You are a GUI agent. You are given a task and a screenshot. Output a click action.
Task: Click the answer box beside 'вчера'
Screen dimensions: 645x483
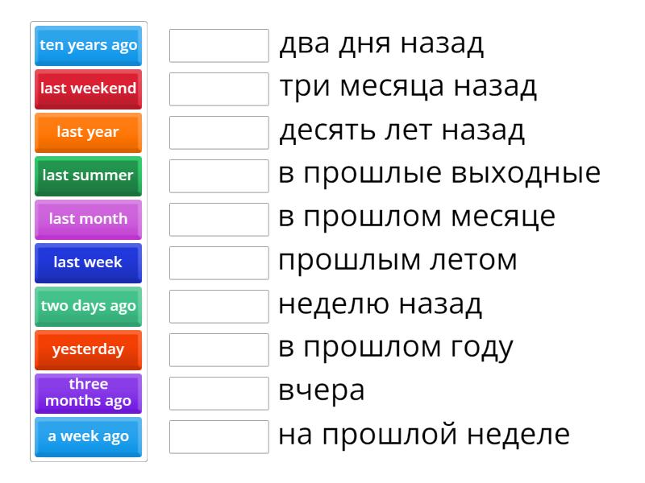point(219,393)
